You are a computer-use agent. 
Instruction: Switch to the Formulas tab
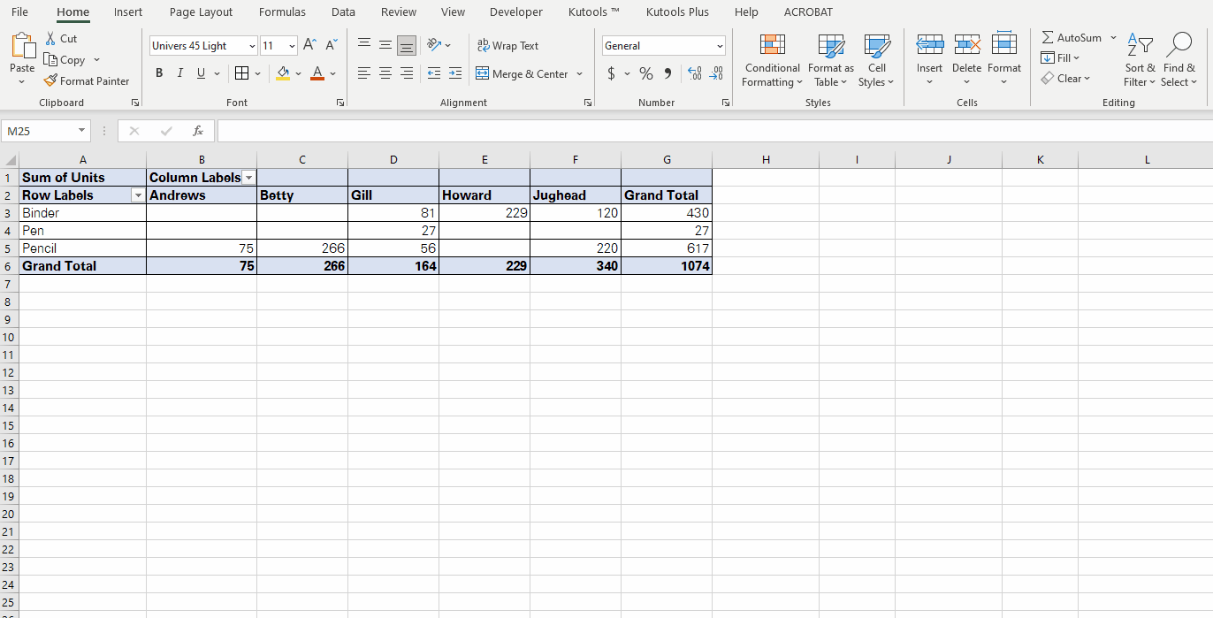click(x=282, y=12)
